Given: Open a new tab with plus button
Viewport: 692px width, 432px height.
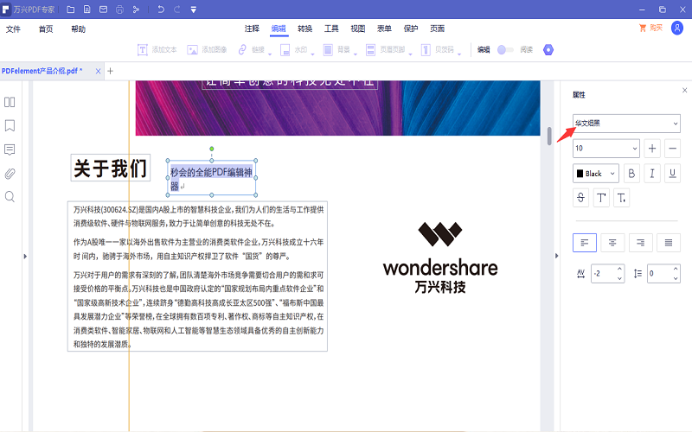Looking at the screenshot, I should point(110,71).
